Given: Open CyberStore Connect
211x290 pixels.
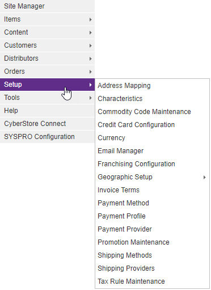Looking at the screenshot, I should [x=47, y=124].
